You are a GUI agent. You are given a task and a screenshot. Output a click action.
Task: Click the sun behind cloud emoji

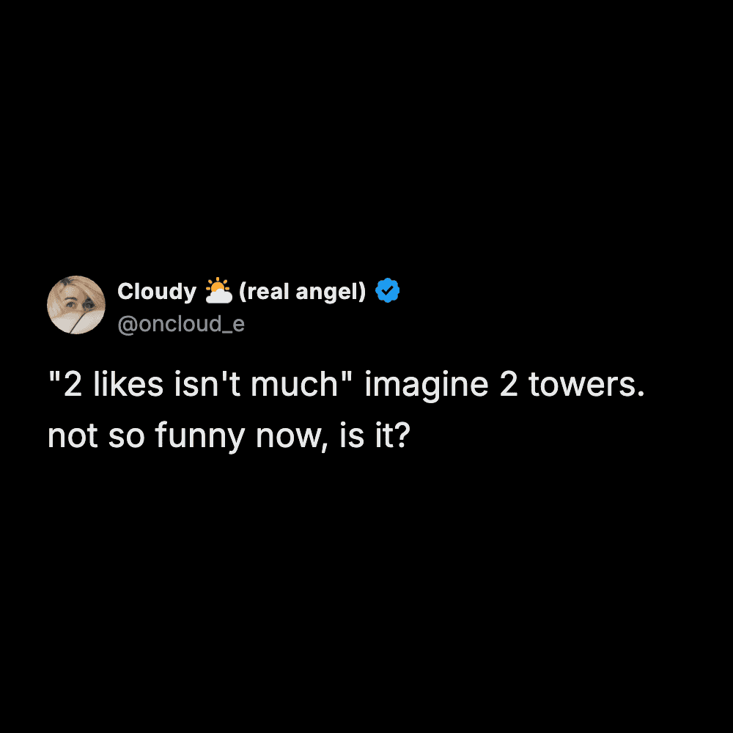click(x=218, y=291)
